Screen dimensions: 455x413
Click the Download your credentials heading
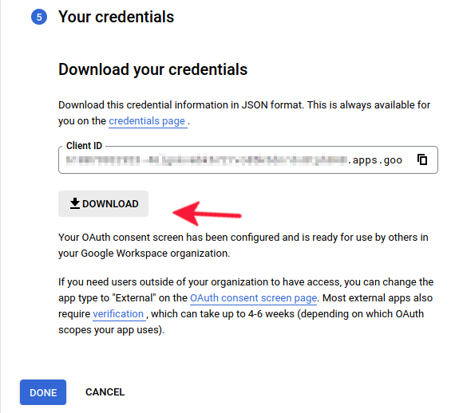click(153, 69)
